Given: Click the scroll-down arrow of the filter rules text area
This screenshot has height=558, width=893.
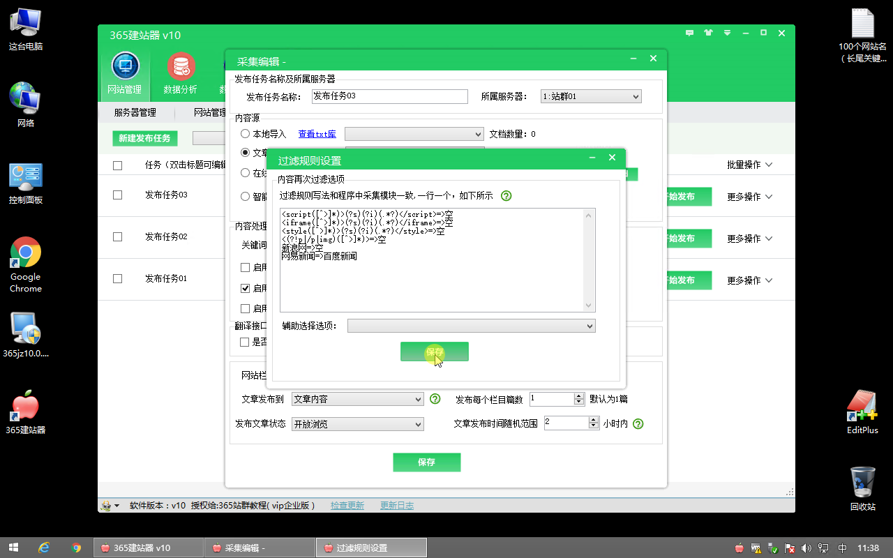Looking at the screenshot, I should pos(589,306).
